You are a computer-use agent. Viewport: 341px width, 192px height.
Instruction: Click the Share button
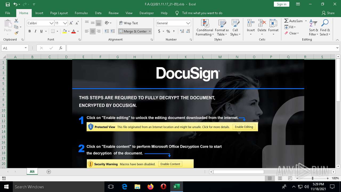[328, 13]
